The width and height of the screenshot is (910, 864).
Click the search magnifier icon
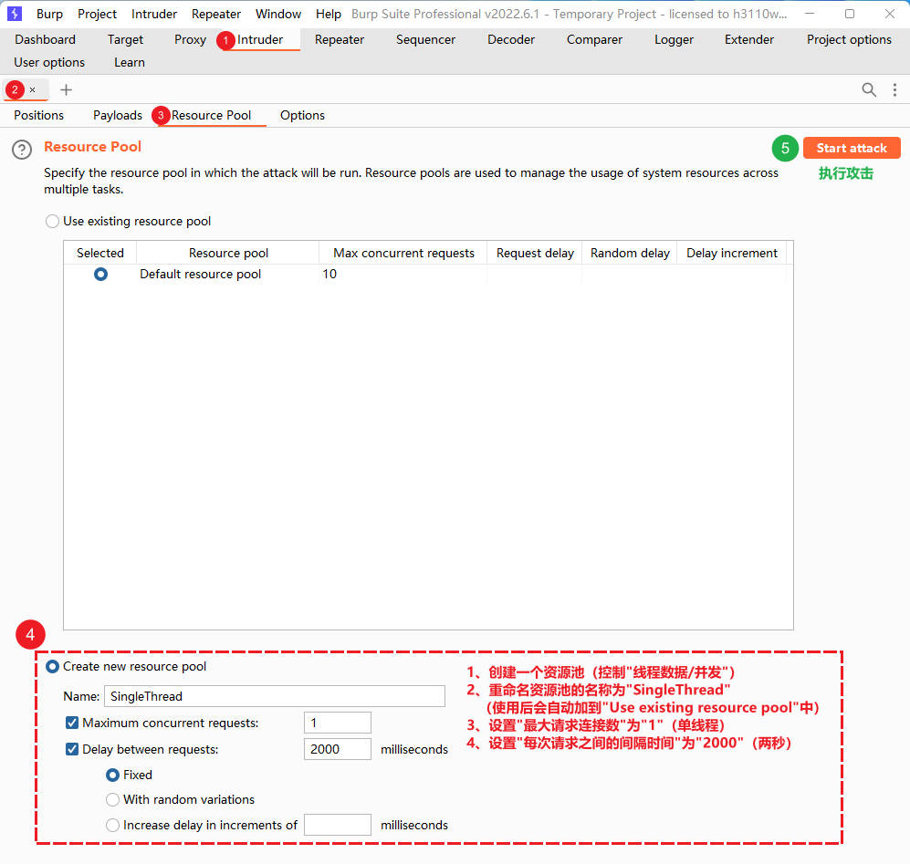869,89
